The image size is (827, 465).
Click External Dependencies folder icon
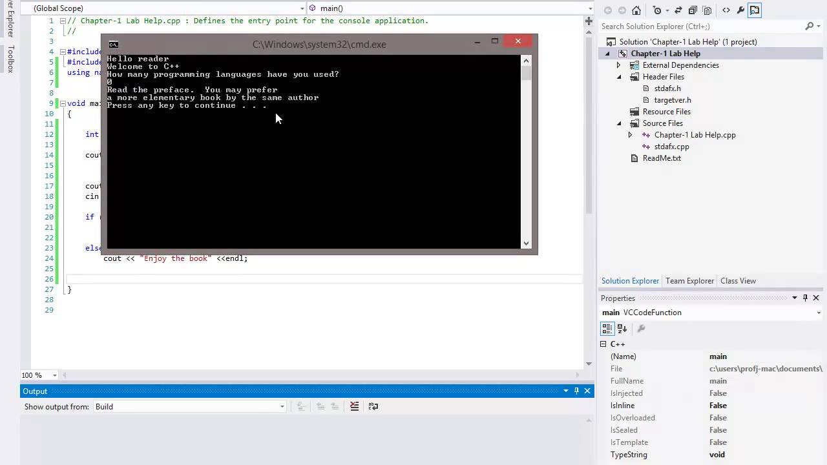coord(634,65)
